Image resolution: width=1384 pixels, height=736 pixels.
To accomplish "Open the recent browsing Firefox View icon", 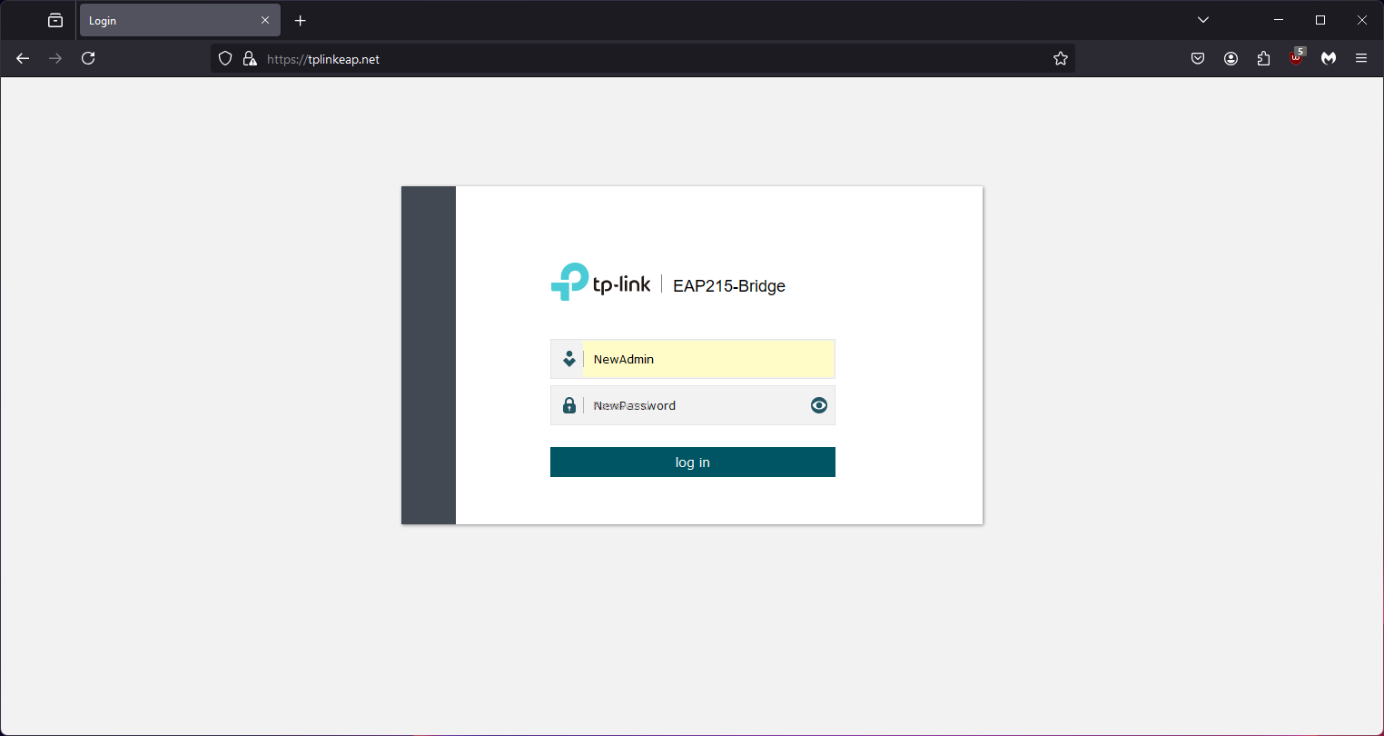I will tap(55, 20).
